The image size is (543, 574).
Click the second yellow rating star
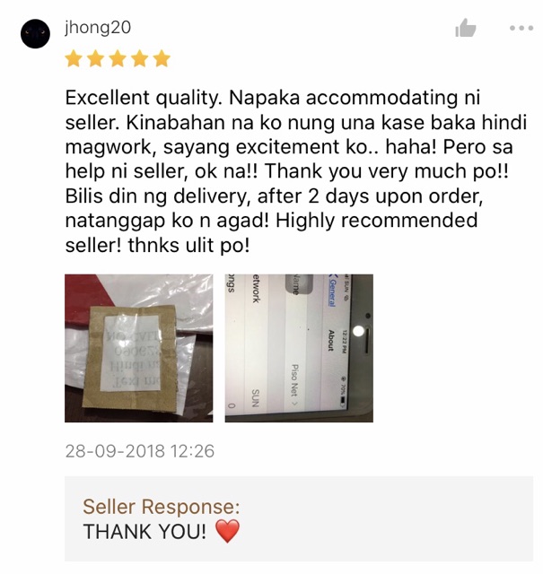tap(96, 58)
